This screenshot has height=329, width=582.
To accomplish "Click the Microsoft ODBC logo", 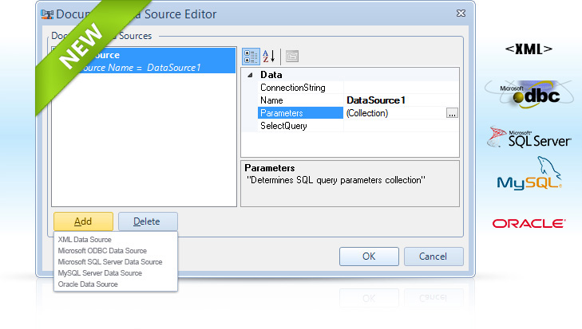I will point(529,94).
